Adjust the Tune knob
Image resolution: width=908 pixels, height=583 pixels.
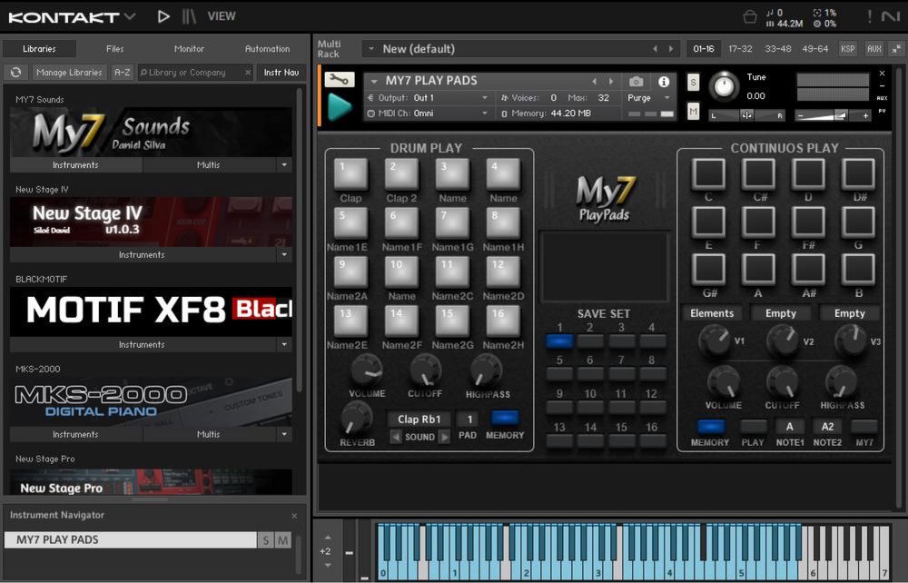tap(724, 86)
